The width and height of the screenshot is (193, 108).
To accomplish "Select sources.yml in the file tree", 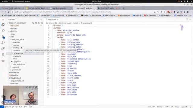I will [x=18, y=53].
